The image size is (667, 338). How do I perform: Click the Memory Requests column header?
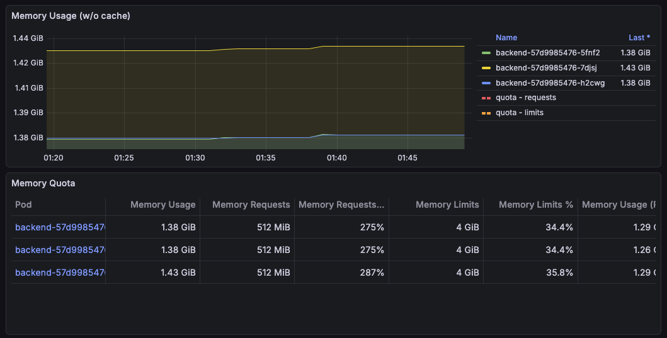tap(251, 205)
